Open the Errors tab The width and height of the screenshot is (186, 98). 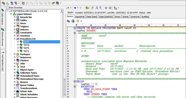pyautogui.click(x=118, y=17)
